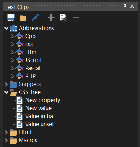
Task: Click the PHP abbreviation icon
Action: click(x=20, y=76)
